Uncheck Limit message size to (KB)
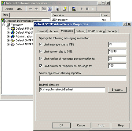The height and width of the screenshot is (131, 132). [x=41, y=44]
